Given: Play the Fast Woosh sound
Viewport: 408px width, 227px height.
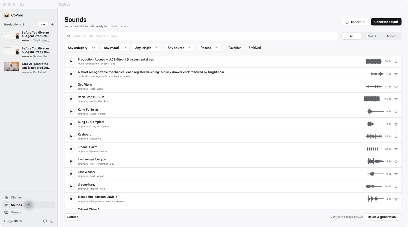Looking at the screenshot, I should tap(71, 174).
